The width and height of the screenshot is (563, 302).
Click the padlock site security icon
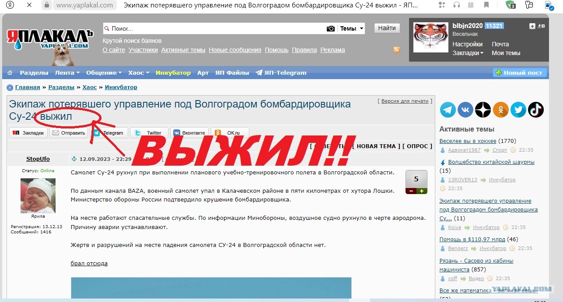tap(47, 5)
